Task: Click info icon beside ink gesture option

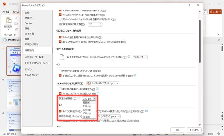Action: click(x=135, y=75)
